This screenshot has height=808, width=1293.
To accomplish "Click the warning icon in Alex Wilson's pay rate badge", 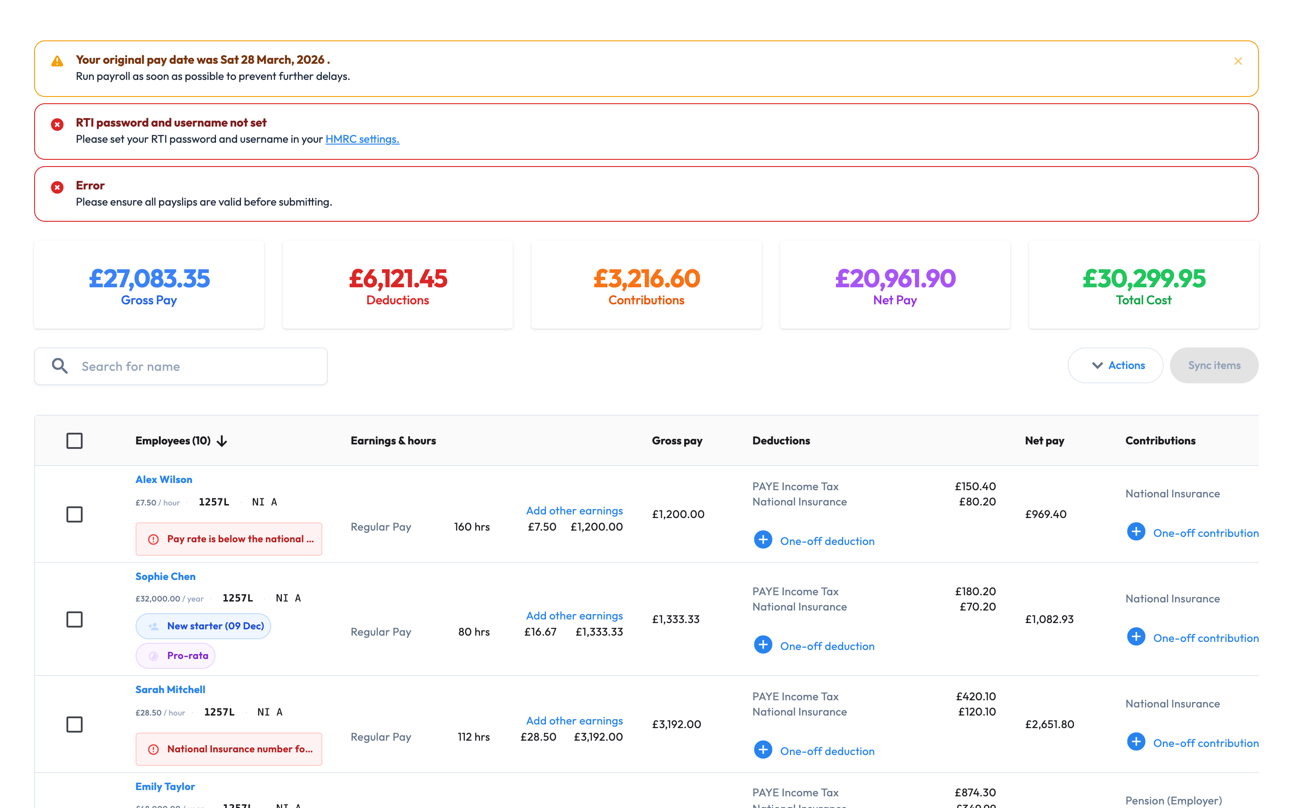I will pos(154,539).
